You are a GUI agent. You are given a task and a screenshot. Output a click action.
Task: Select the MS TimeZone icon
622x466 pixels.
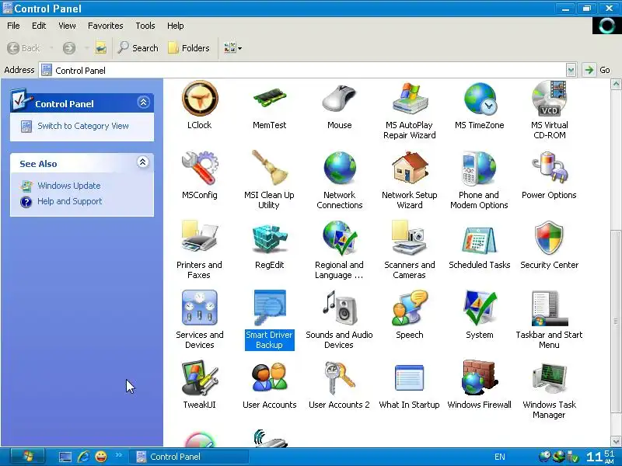pos(480,99)
